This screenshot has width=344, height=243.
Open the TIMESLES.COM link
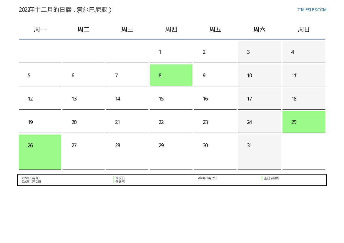tap(312, 10)
